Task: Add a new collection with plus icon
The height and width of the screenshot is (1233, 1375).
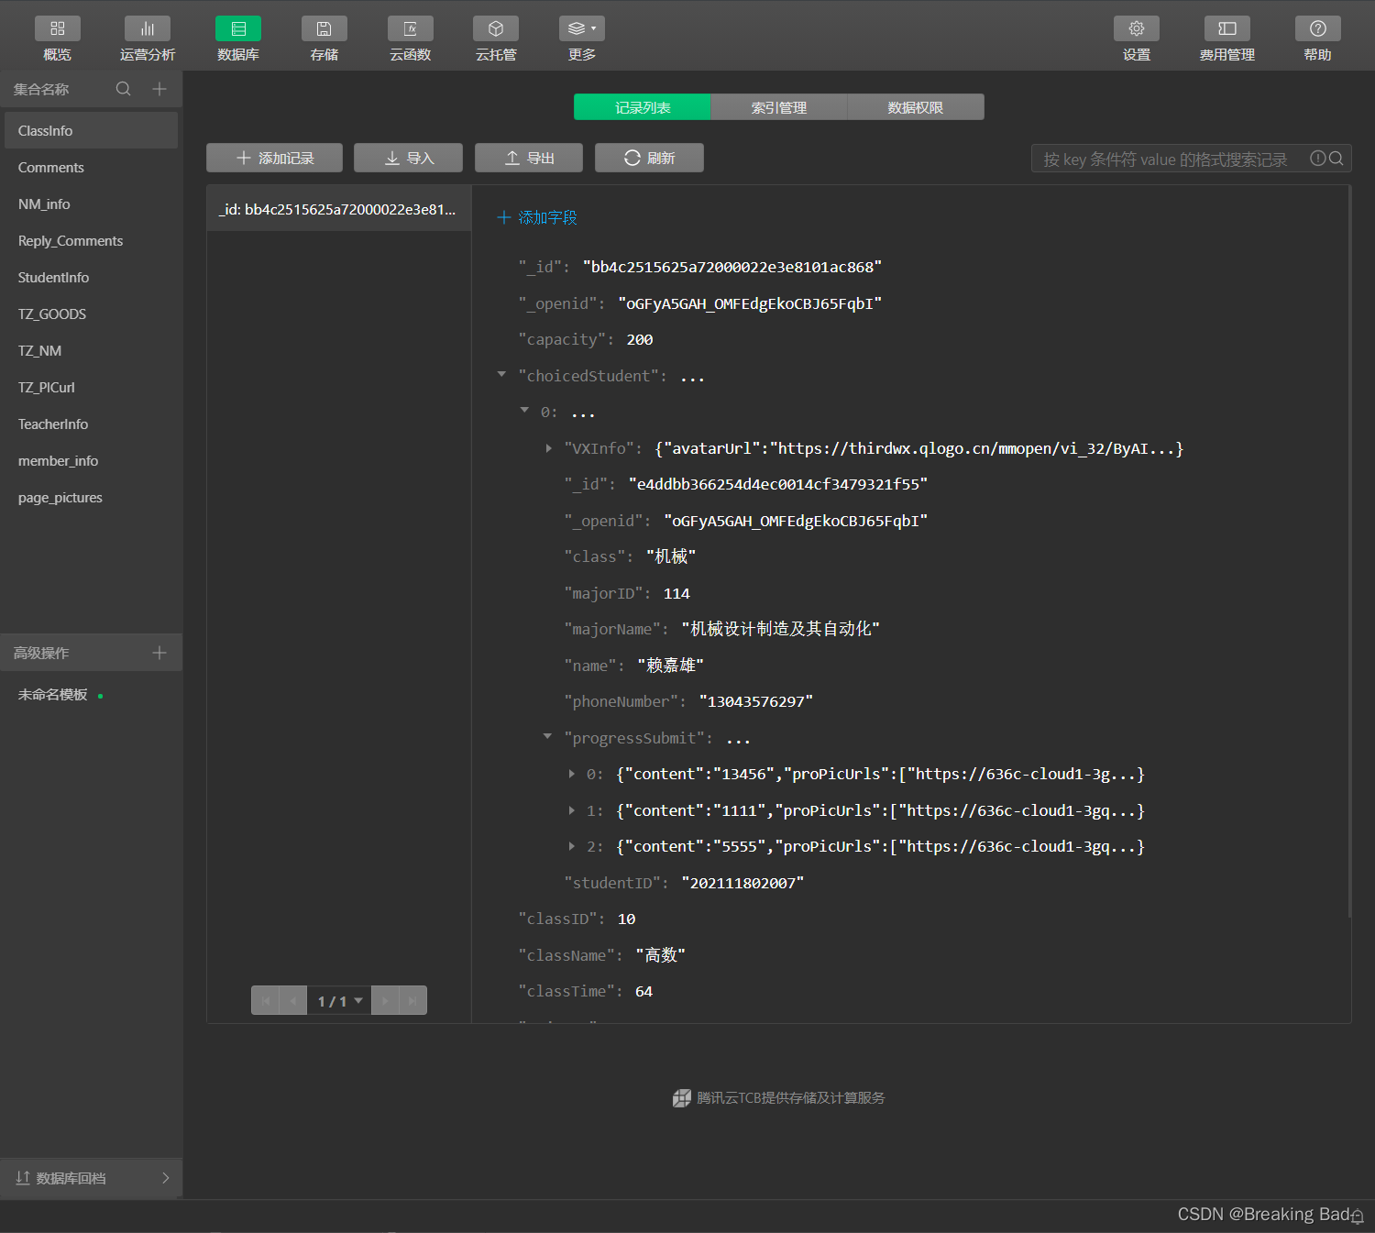Action: [x=159, y=89]
